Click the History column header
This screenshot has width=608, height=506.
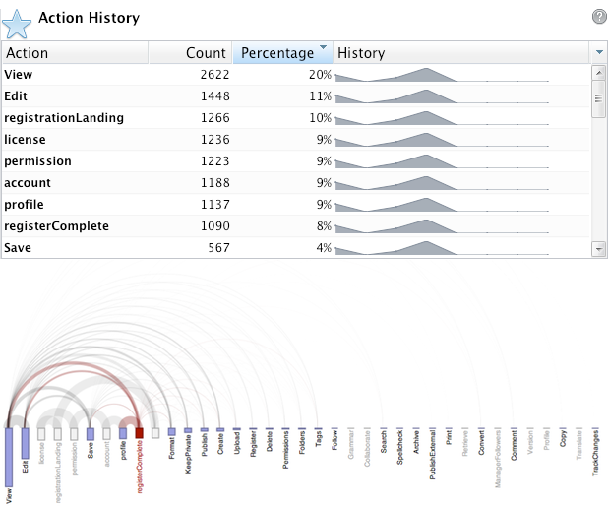click(461, 52)
